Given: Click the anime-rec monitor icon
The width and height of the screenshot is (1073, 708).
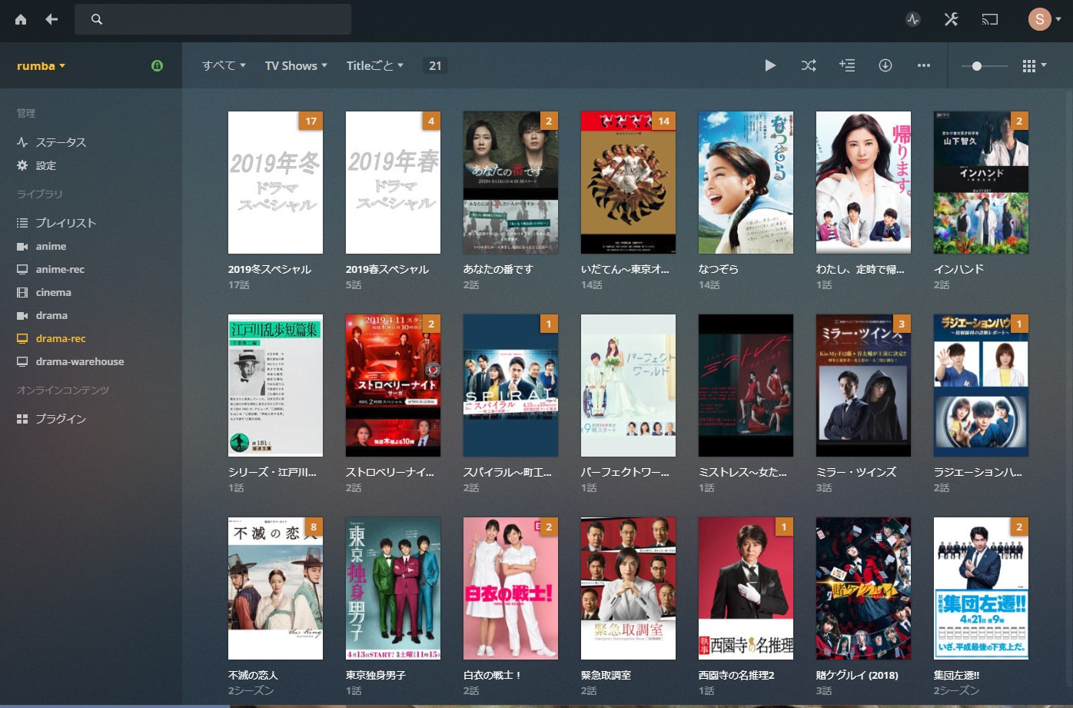Looking at the screenshot, I should [x=22, y=269].
